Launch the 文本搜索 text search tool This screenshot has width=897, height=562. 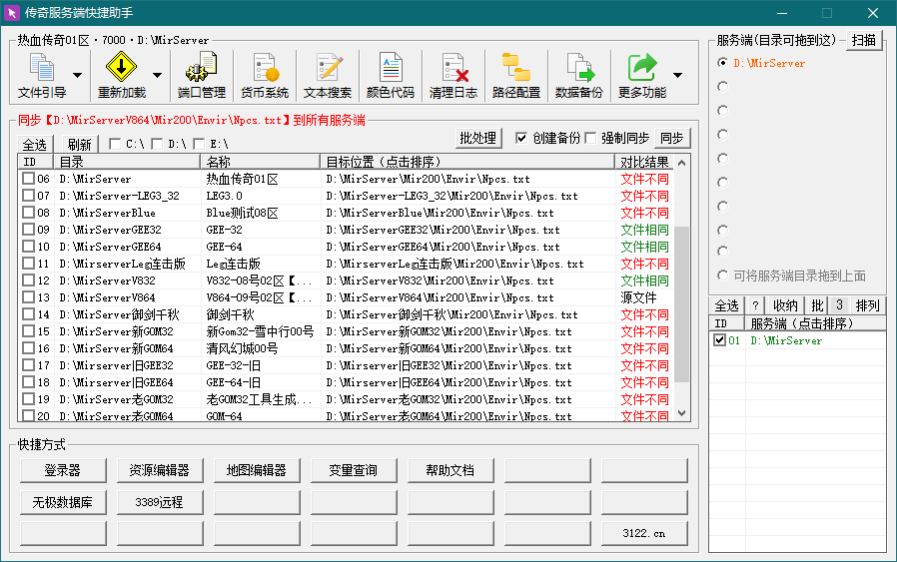pyautogui.click(x=328, y=76)
